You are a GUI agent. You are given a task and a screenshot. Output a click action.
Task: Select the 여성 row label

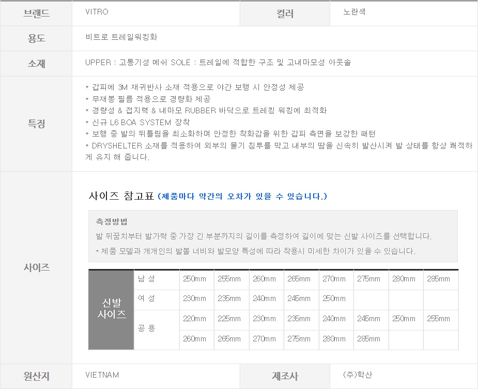click(x=146, y=298)
